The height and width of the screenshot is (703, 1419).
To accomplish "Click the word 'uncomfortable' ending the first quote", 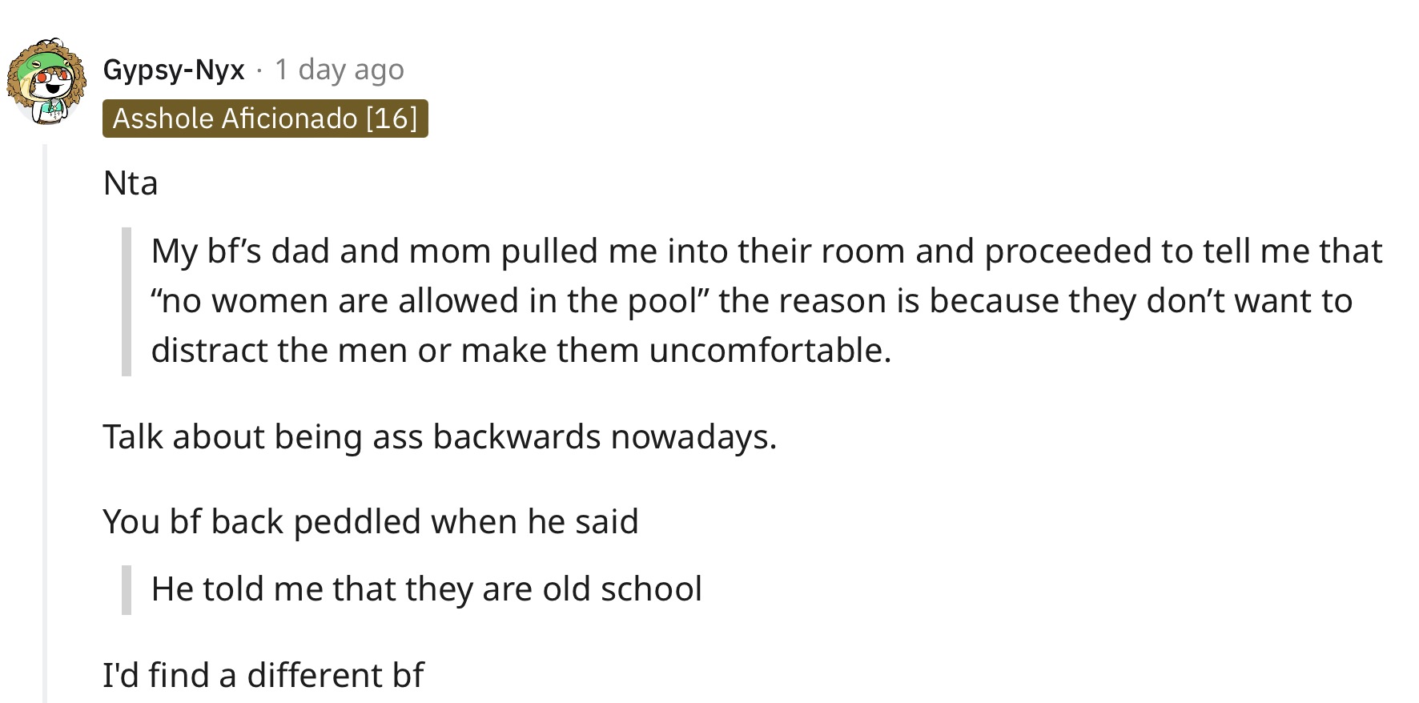I will click(770, 351).
